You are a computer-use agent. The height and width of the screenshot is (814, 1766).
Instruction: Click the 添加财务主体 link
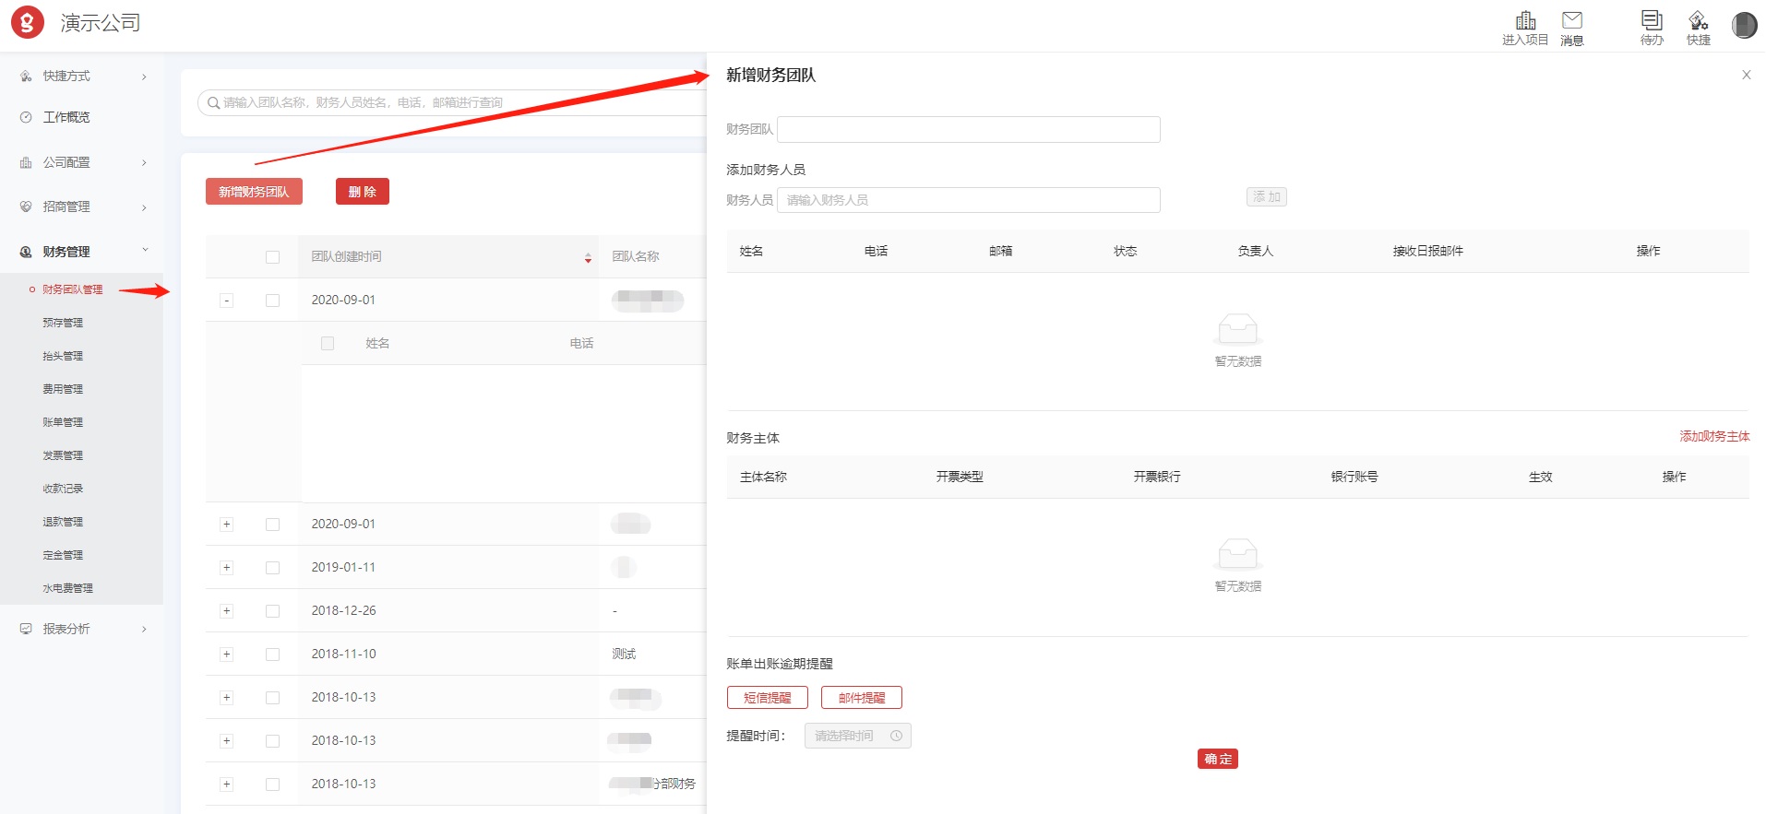[1713, 436]
